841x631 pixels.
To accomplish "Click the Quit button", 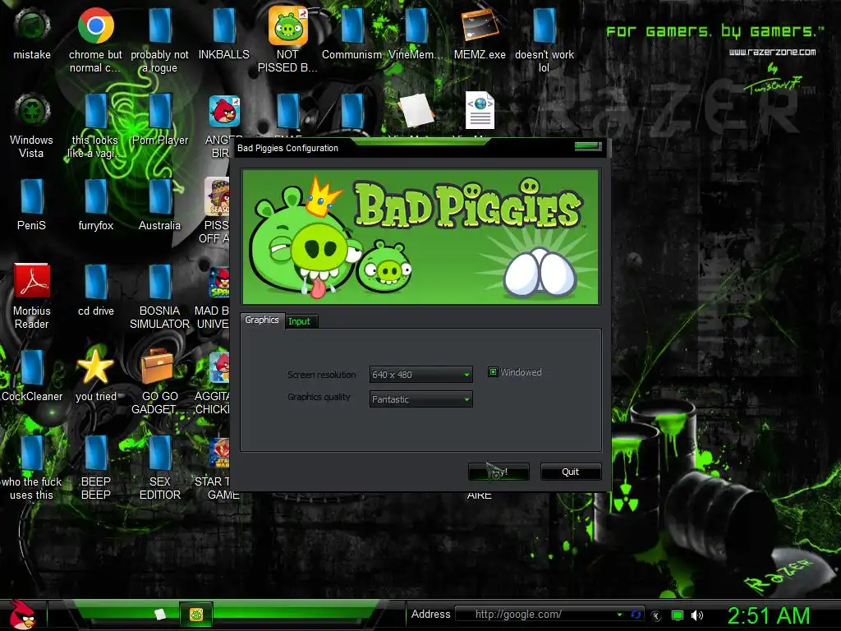I will click(570, 472).
